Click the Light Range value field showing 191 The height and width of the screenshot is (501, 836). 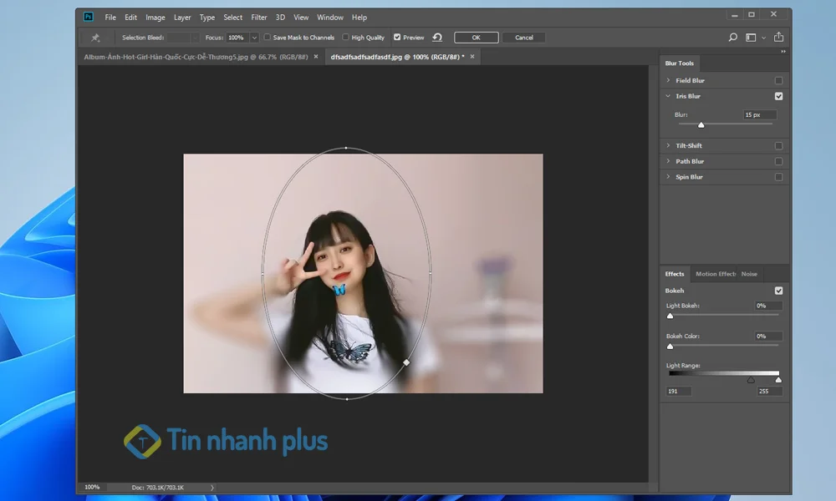click(677, 391)
